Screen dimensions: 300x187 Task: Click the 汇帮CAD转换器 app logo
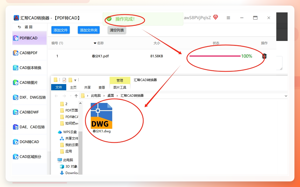(16, 18)
